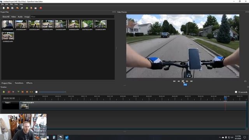Add a track with the timeline plus icon
Viewport: 249px width, 140px height.
pos(4,92)
